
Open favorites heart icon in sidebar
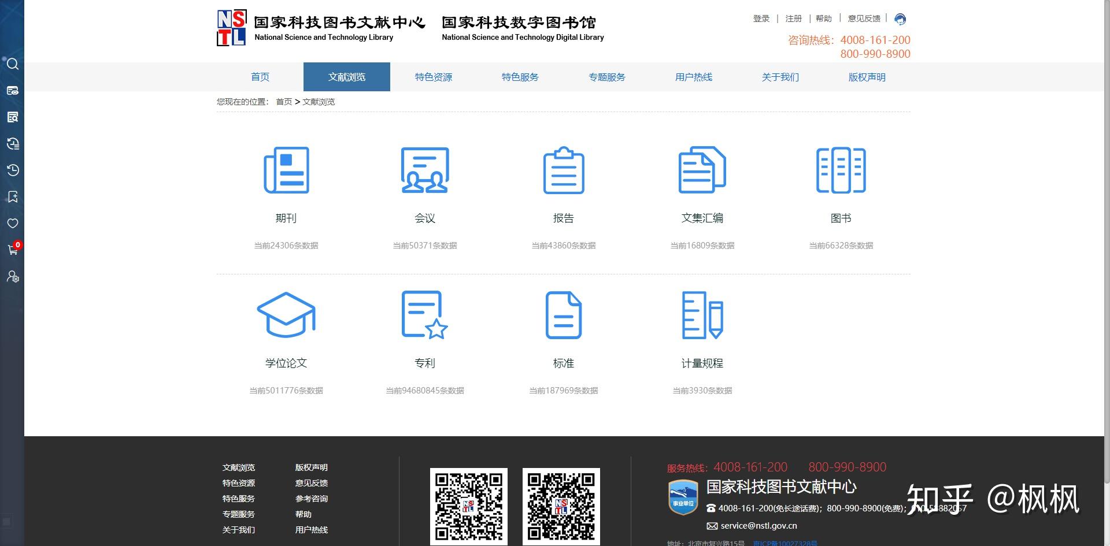(x=13, y=224)
